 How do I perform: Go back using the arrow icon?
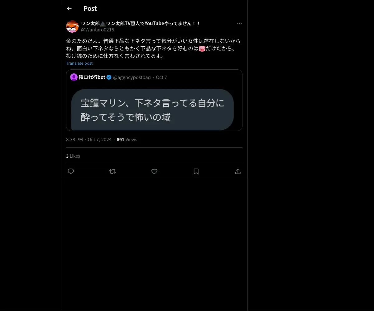pos(69,8)
